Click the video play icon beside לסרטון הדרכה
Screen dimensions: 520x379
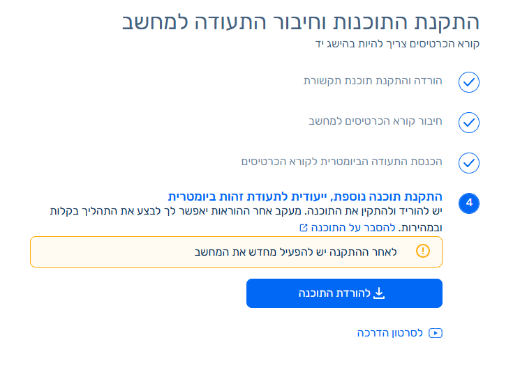(436, 333)
